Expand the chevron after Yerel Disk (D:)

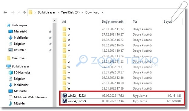[83, 12]
